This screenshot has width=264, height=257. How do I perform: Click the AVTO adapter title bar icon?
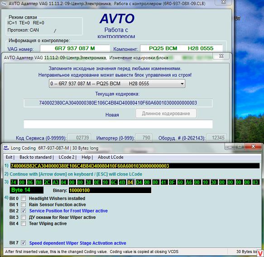(x=4, y=3)
